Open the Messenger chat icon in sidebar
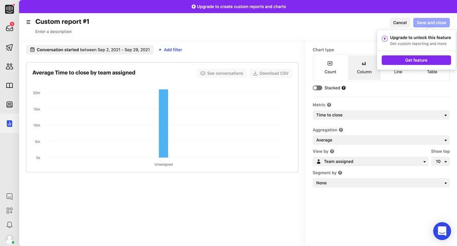This screenshot has height=246, width=457. pyautogui.click(x=9, y=196)
